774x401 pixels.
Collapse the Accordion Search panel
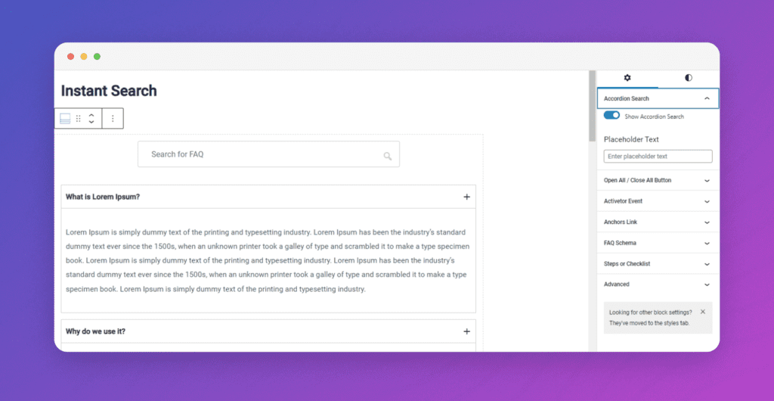706,98
